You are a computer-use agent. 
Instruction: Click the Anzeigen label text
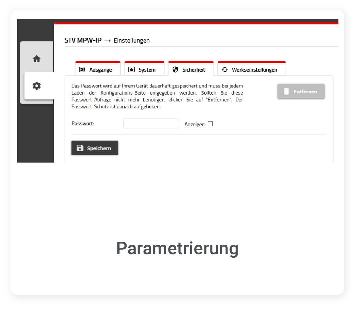[195, 124]
